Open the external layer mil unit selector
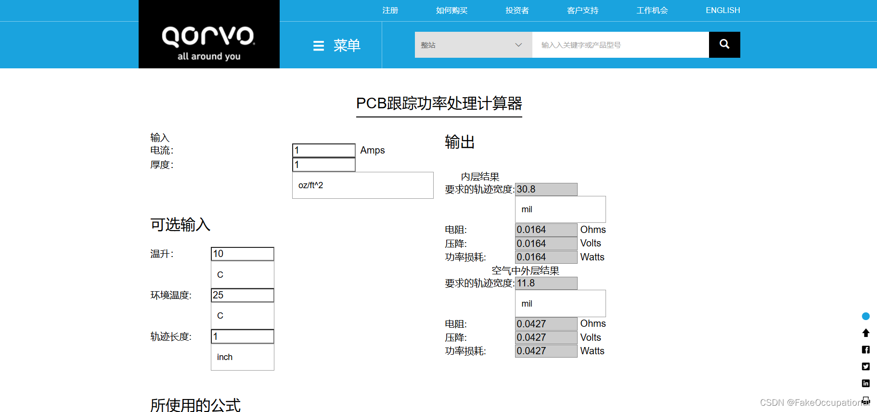Screen dimensions: 877x412 tap(560, 303)
